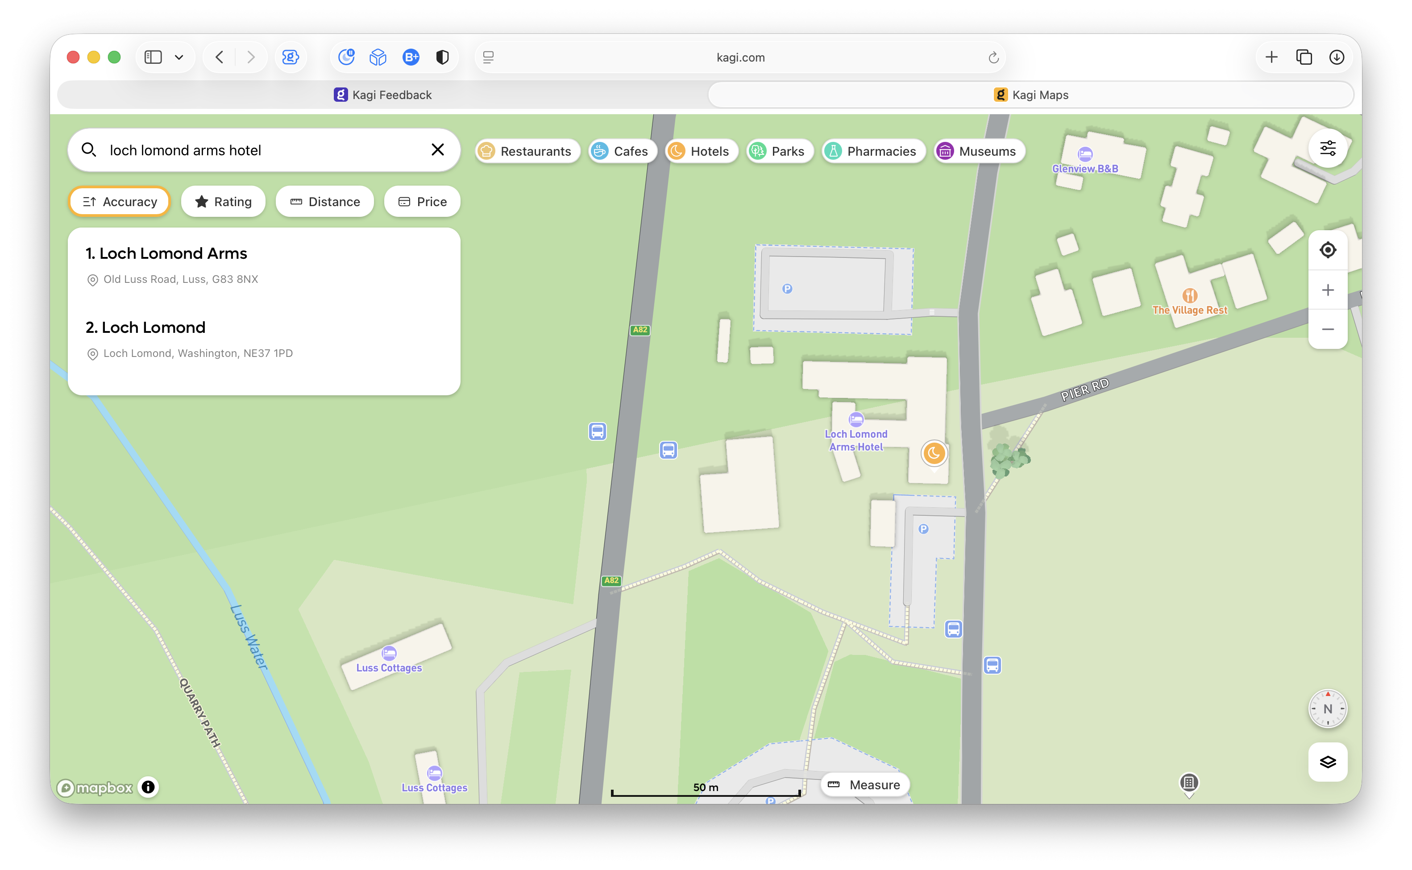
Task: Enable sorting by Rating
Action: [x=223, y=201]
